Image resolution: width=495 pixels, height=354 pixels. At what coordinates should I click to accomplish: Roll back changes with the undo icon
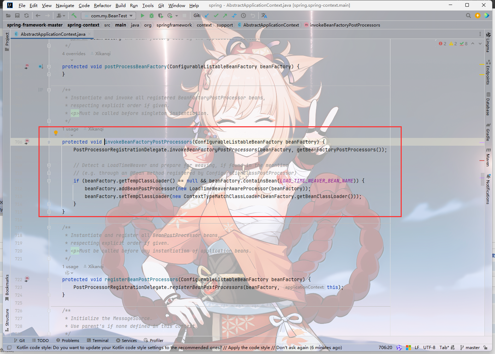(x=253, y=16)
